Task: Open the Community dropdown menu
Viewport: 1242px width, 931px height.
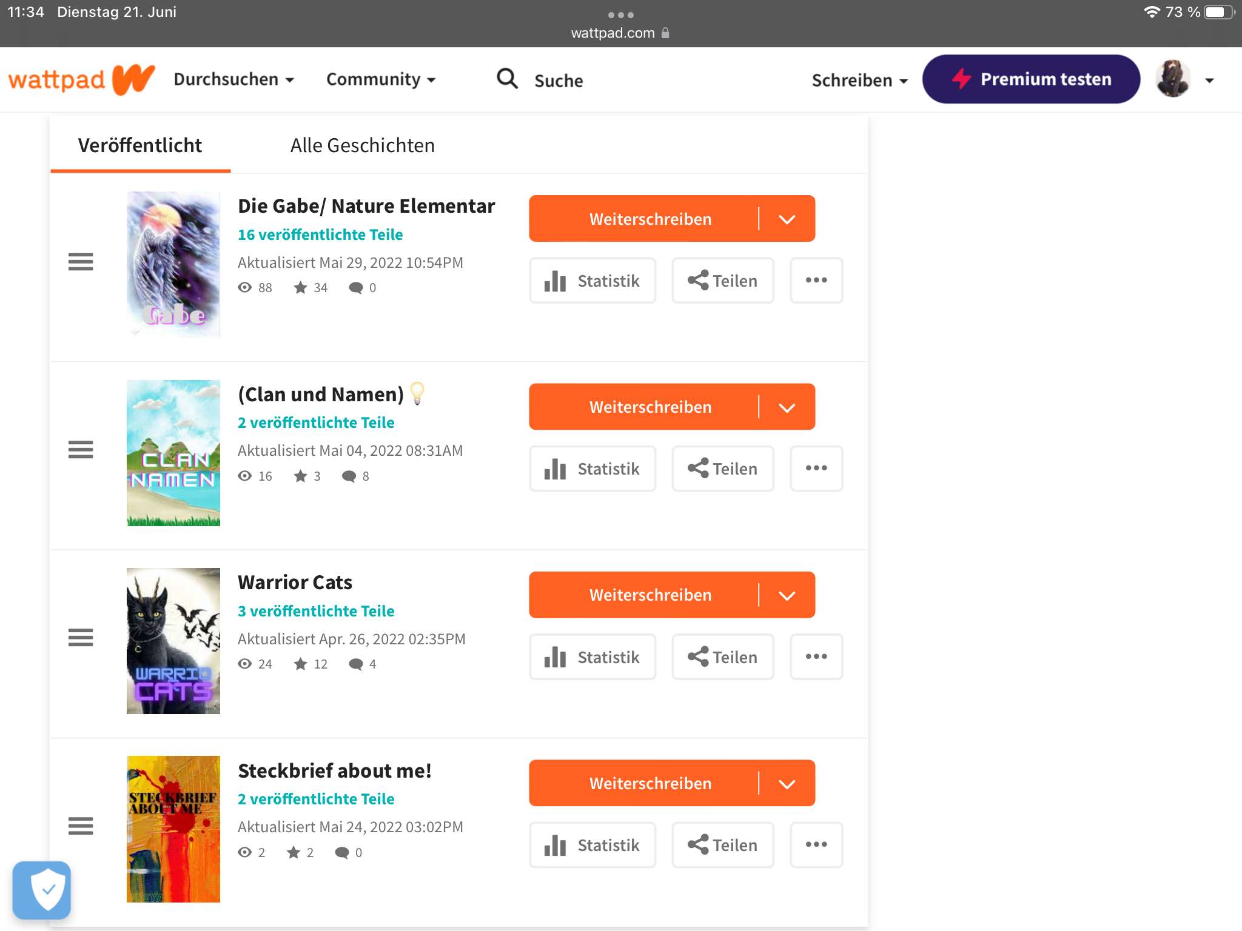Action: click(381, 79)
